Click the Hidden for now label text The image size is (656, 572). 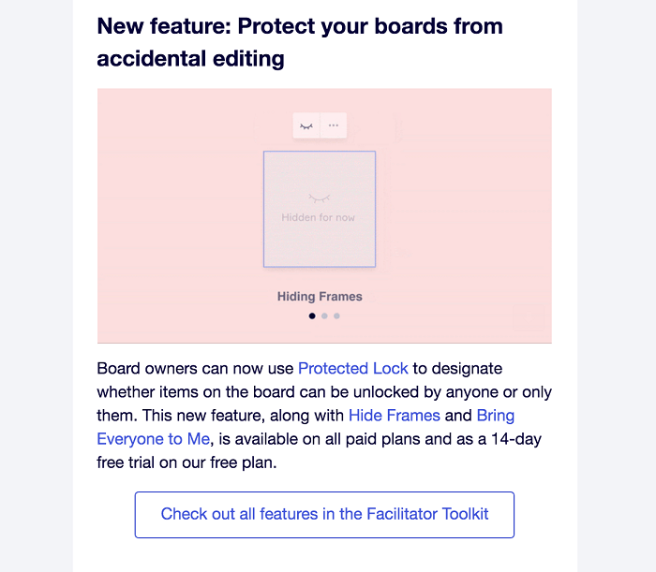click(x=318, y=217)
